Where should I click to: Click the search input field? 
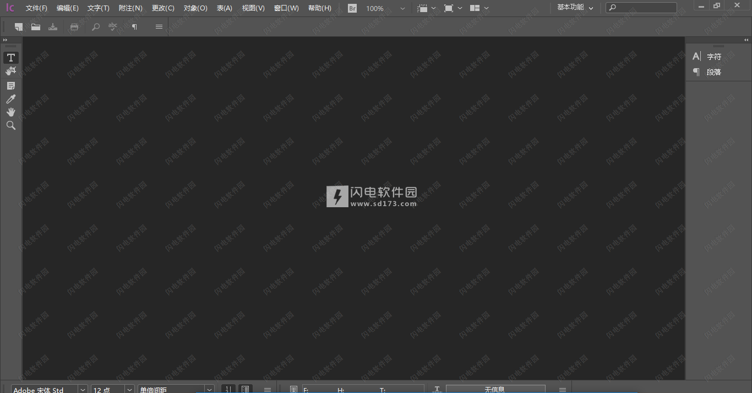(641, 8)
